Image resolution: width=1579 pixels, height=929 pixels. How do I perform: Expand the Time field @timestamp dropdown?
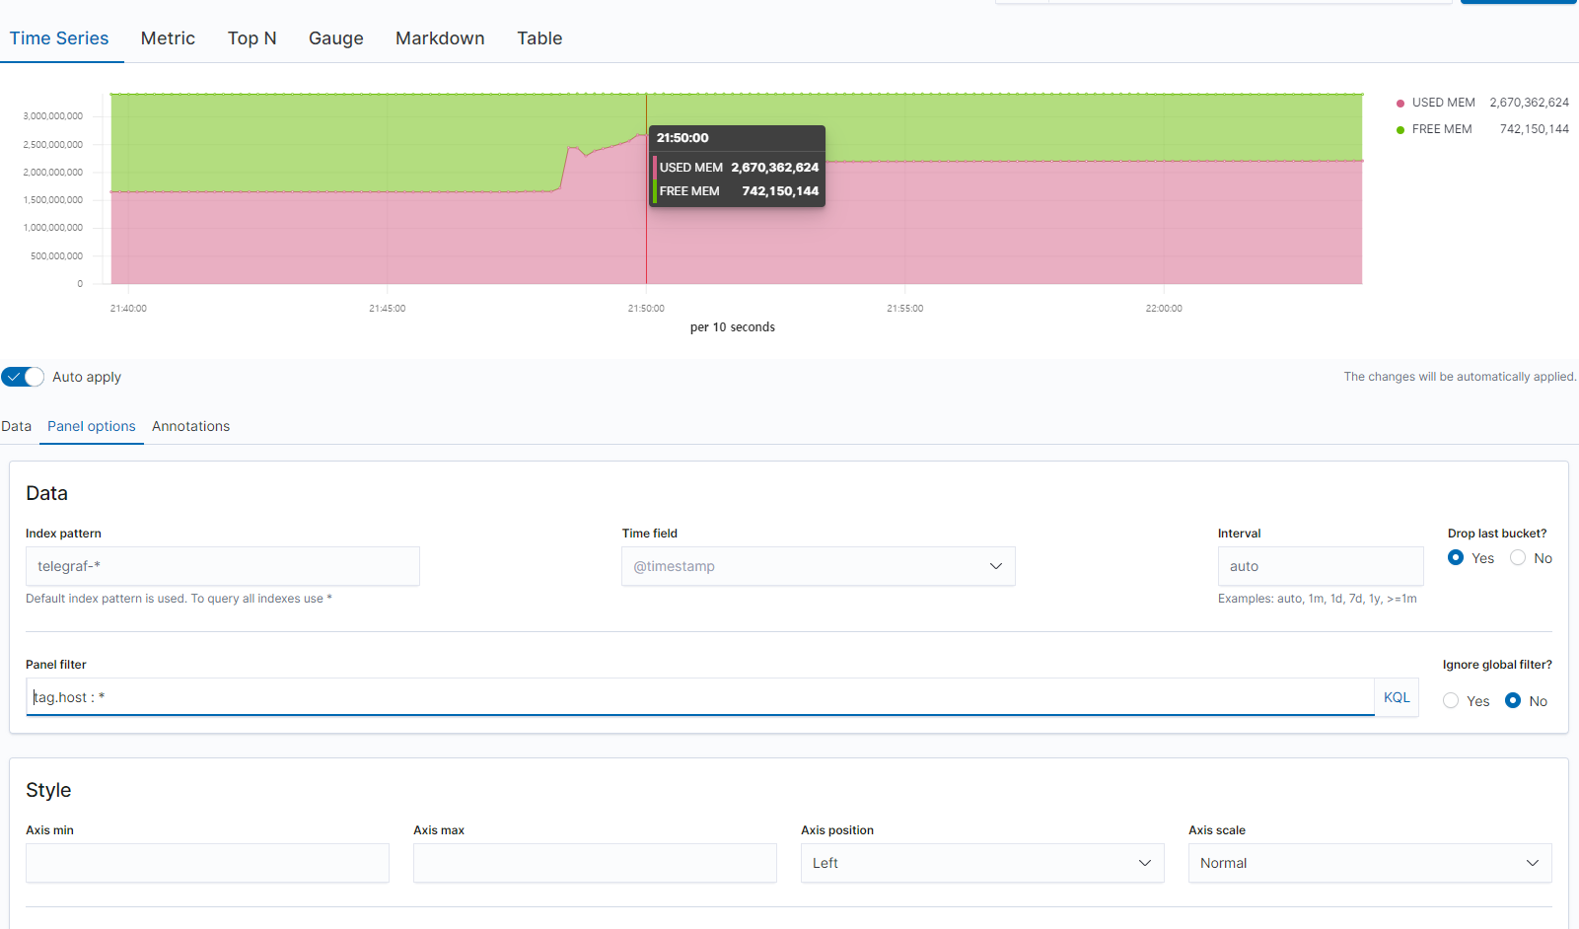pos(819,566)
